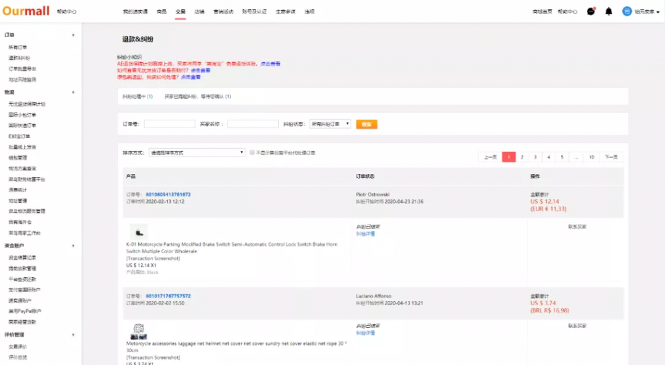Click the 订单号 order number input field
This screenshot has width=665, height=365.
tap(169, 123)
